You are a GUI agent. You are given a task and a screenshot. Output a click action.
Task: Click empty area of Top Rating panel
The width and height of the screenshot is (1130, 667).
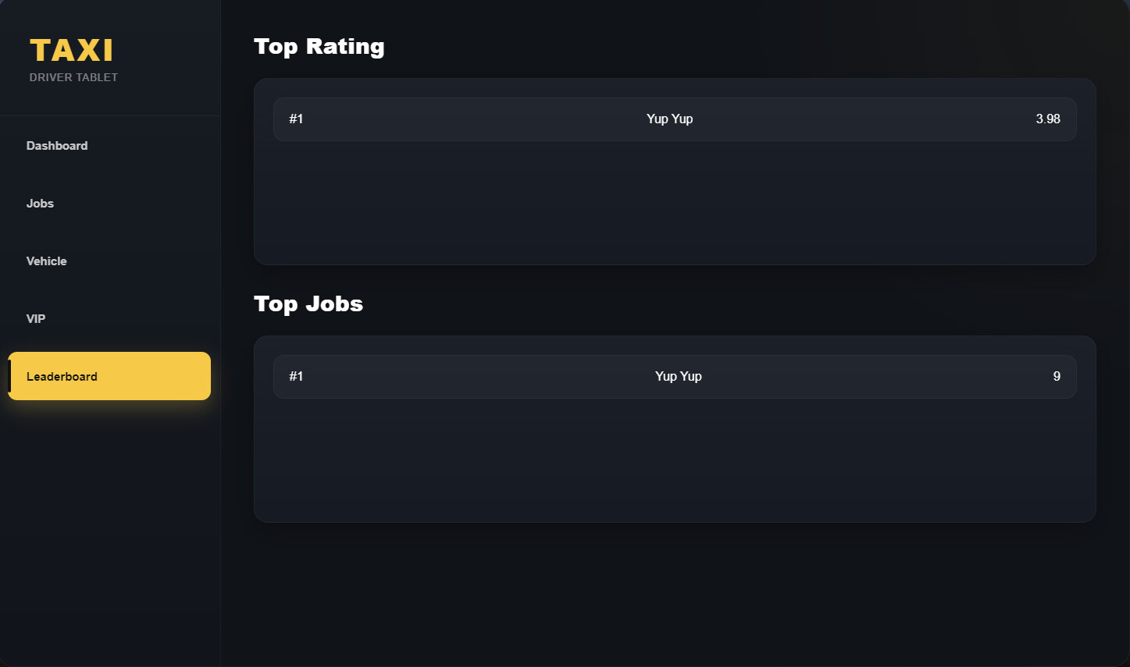pos(675,203)
